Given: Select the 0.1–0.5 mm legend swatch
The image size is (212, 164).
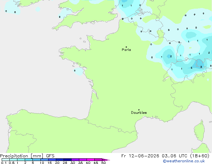Looking at the screenshot, I should (x=6, y=160).
